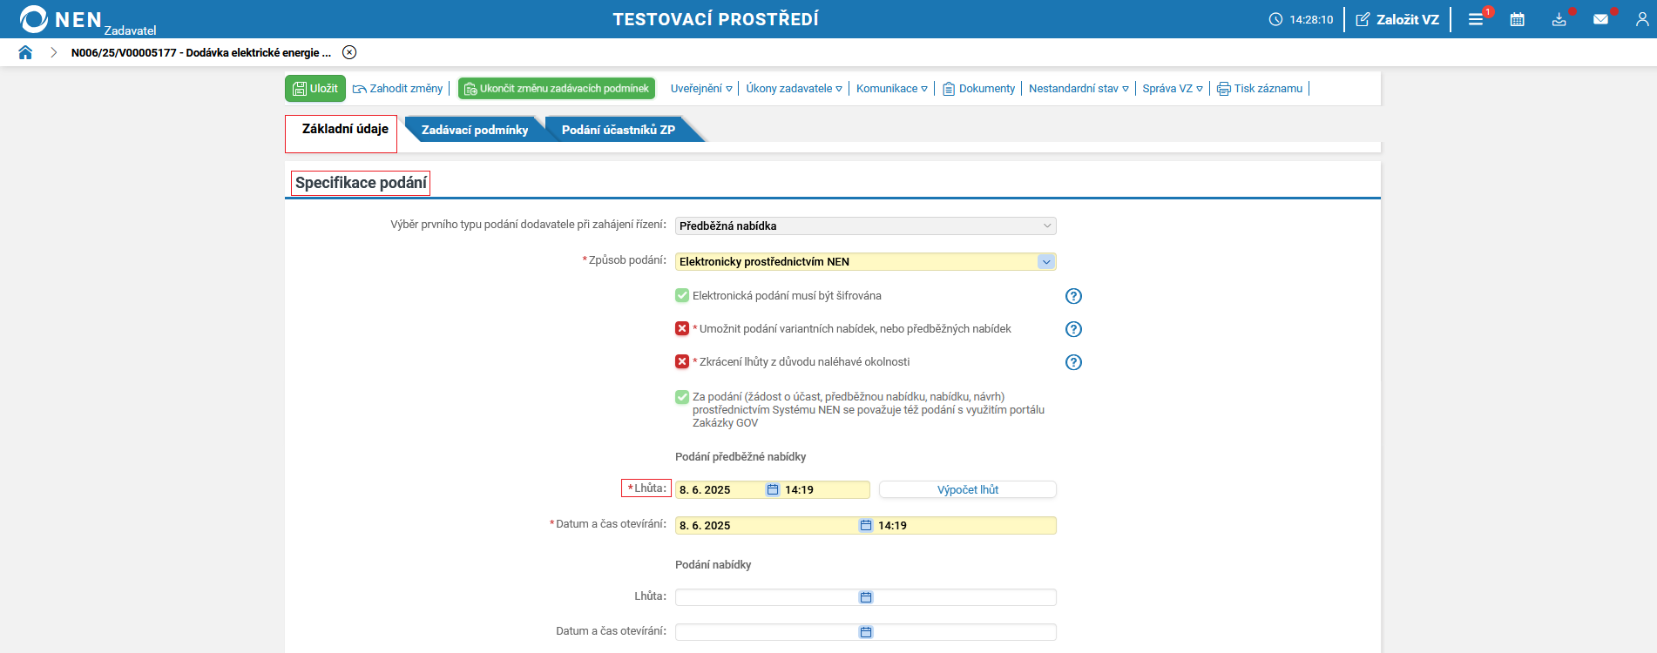
Task: Click Založit VZ button
Action: 1397,19
